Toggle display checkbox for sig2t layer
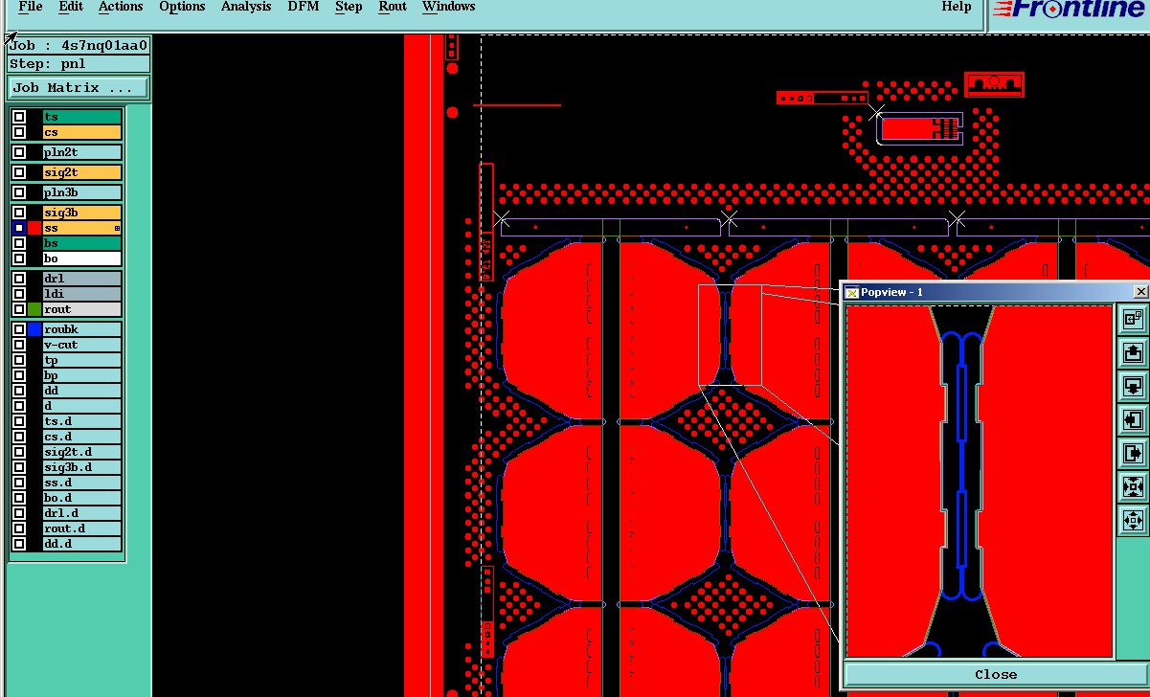 [x=19, y=172]
